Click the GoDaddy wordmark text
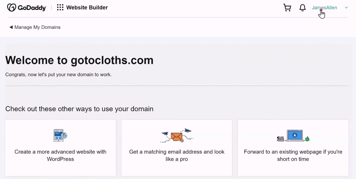 (x=32, y=8)
